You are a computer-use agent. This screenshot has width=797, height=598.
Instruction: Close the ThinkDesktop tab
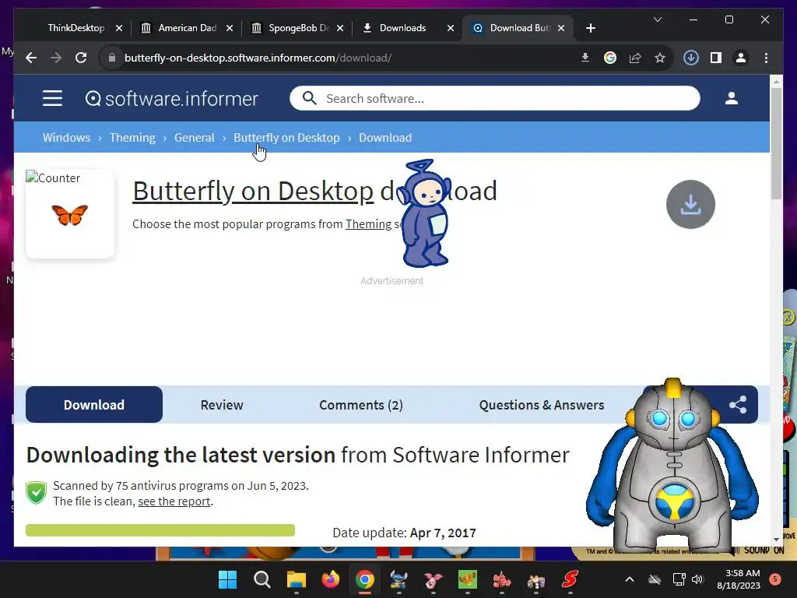[119, 28]
